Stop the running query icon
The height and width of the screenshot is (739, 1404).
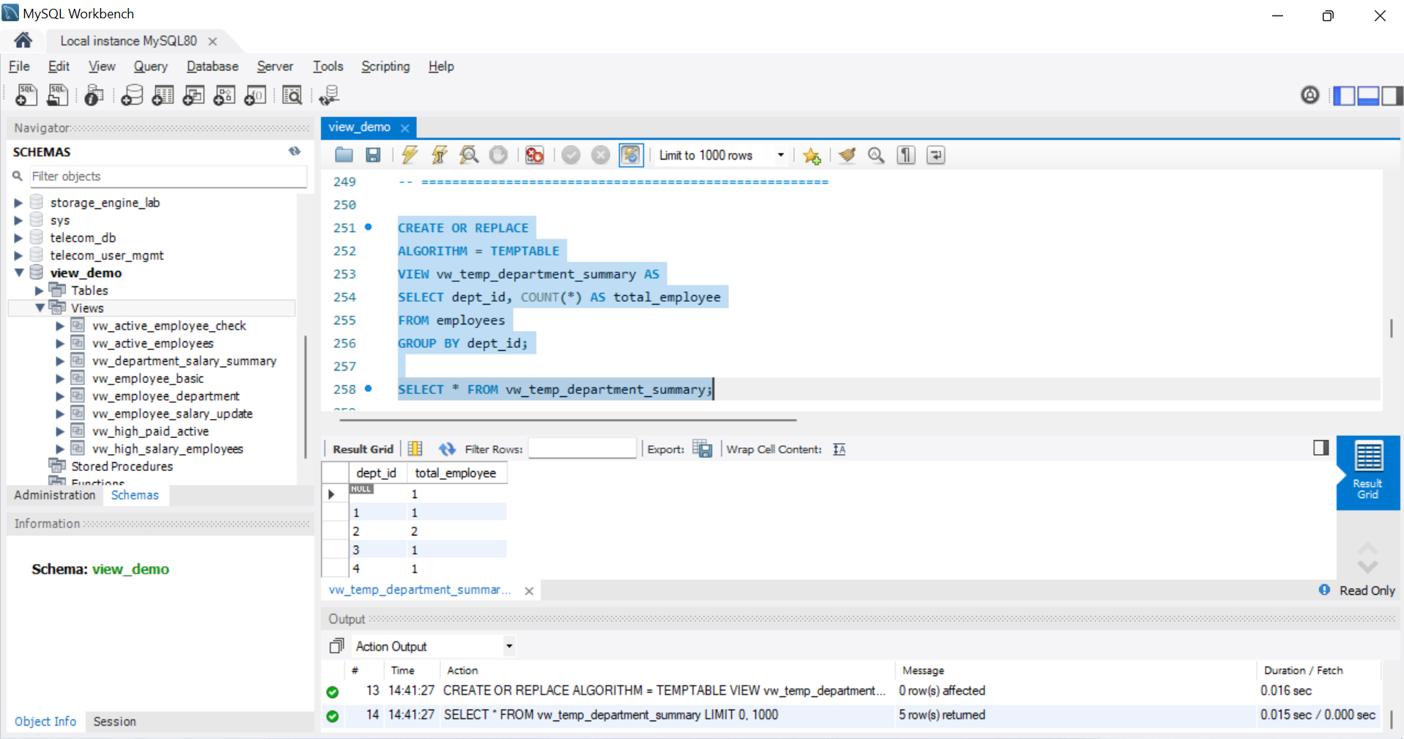tap(498, 155)
